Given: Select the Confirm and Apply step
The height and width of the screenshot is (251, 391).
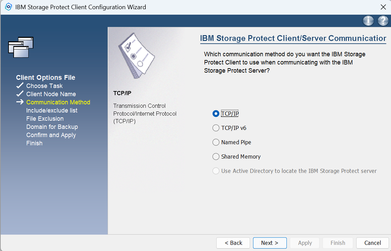Looking at the screenshot, I should (x=51, y=135).
